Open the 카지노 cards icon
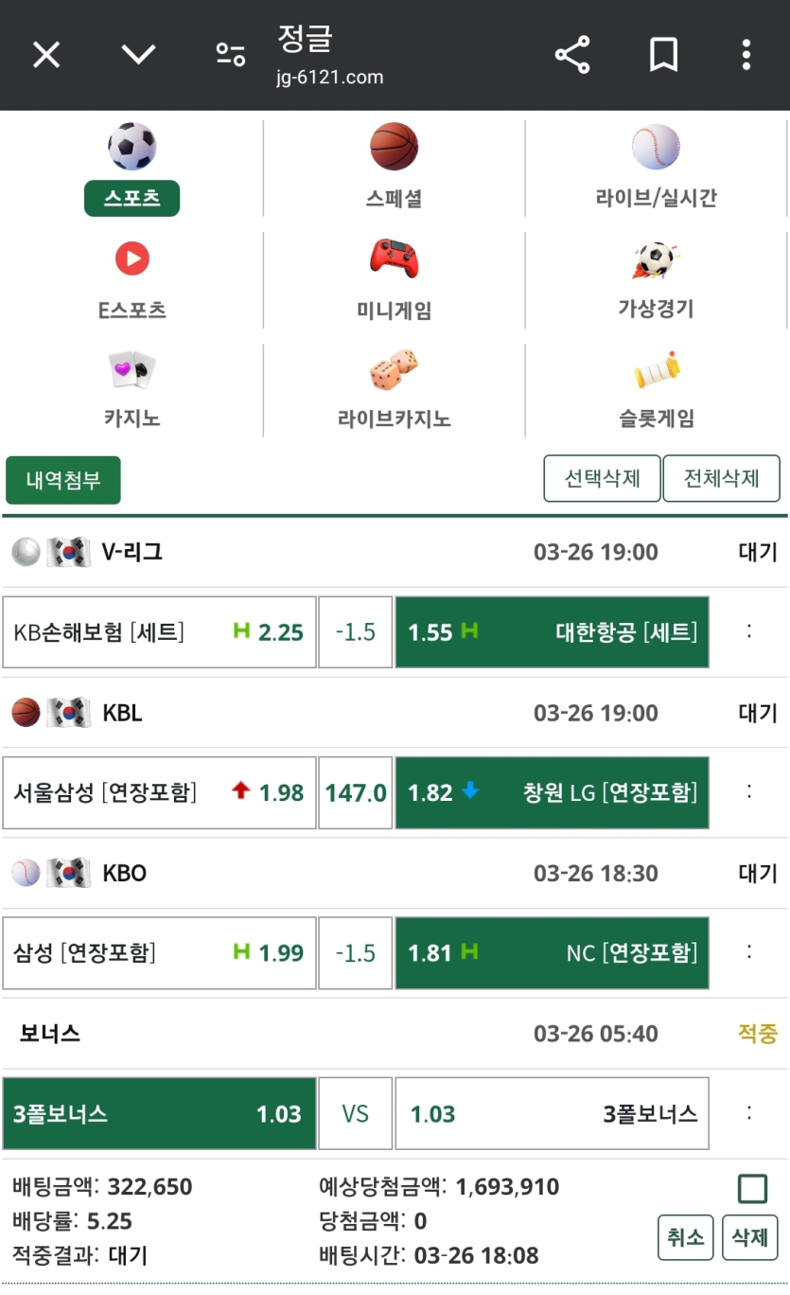 [132, 370]
